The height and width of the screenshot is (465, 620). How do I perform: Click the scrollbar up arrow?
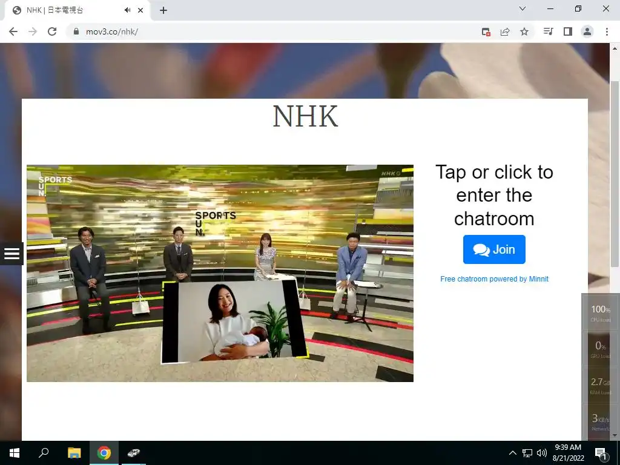pyautogui.click(x=615, y=48)
